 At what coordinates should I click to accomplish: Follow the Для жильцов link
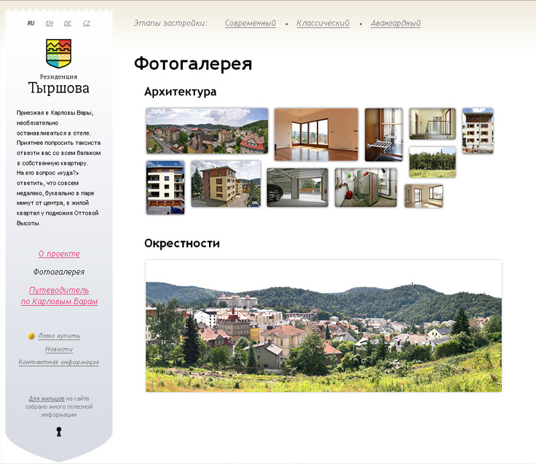pyautogui.click(x=46, y=398)
